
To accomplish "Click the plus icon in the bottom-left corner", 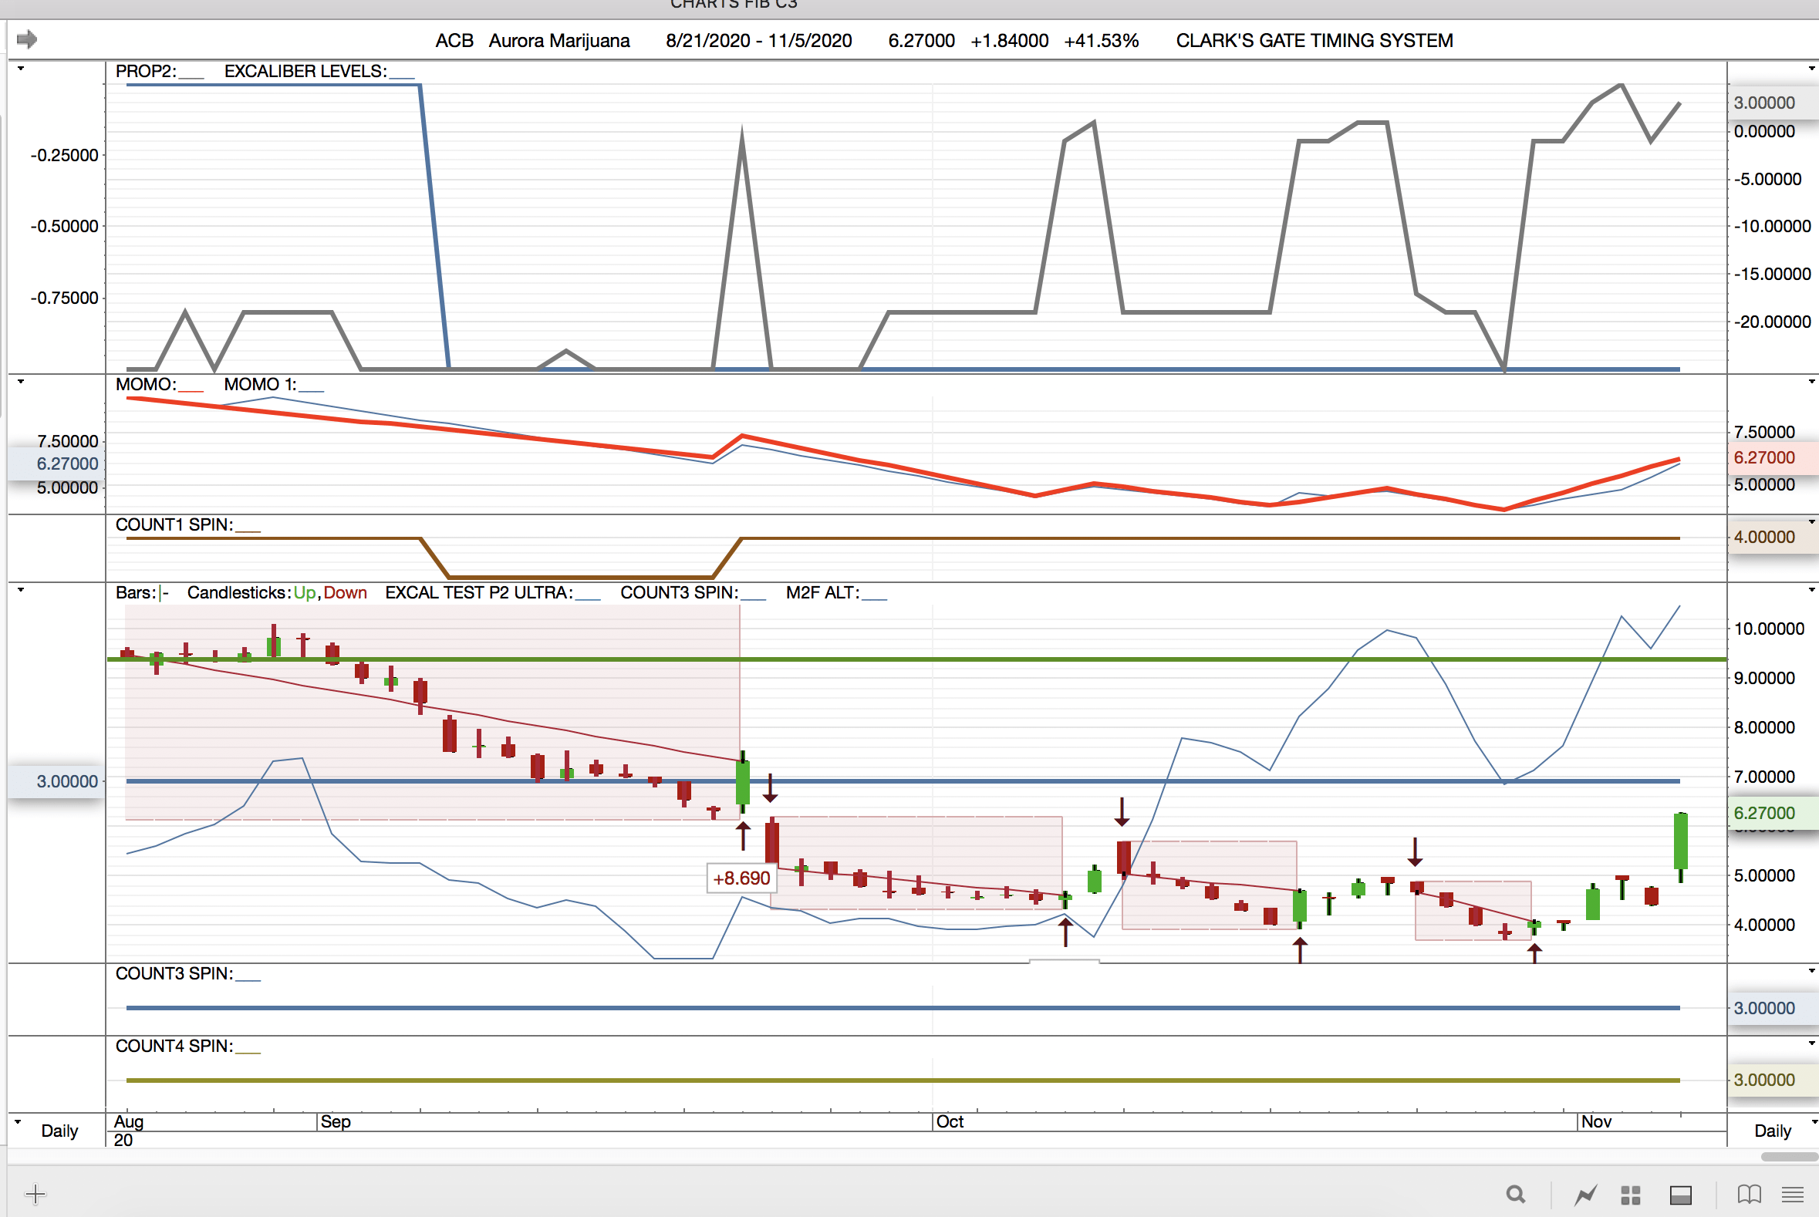I will click(x=35, y=1194).
